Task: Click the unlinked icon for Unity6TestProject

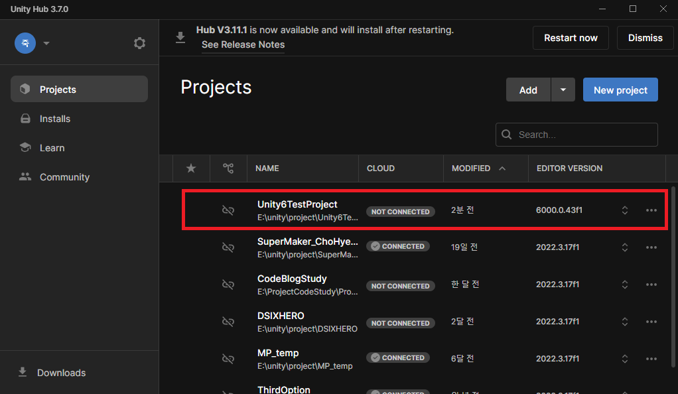Action: 228,210
